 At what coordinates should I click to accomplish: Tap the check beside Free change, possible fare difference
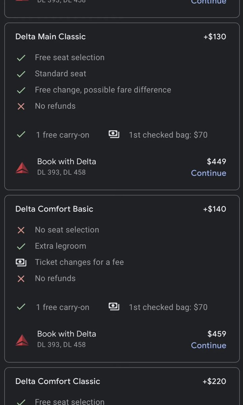coord(21,90)
